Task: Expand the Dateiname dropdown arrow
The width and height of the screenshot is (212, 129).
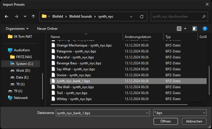Action: pos(147,113)
